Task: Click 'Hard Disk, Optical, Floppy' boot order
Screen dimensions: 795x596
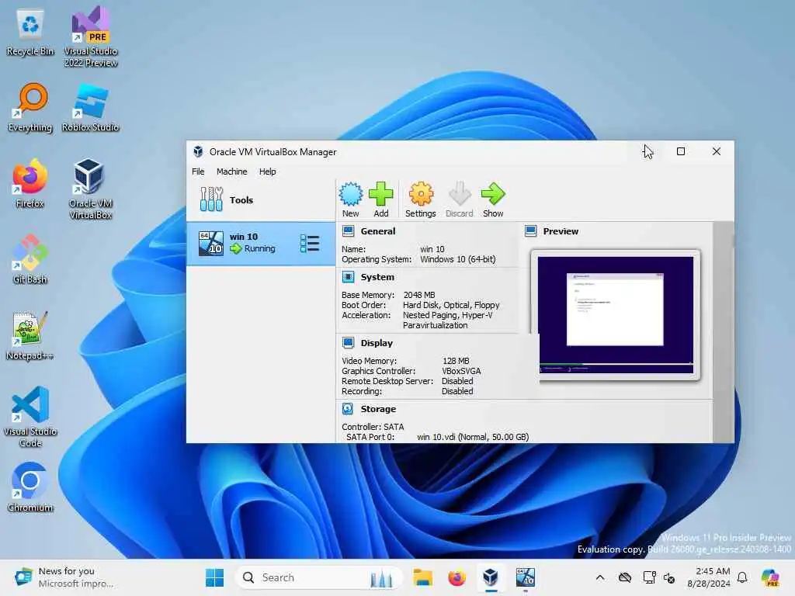Action: [x=451, y=304]
